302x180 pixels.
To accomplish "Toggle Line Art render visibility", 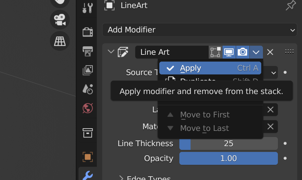I will tap(243, 52).
